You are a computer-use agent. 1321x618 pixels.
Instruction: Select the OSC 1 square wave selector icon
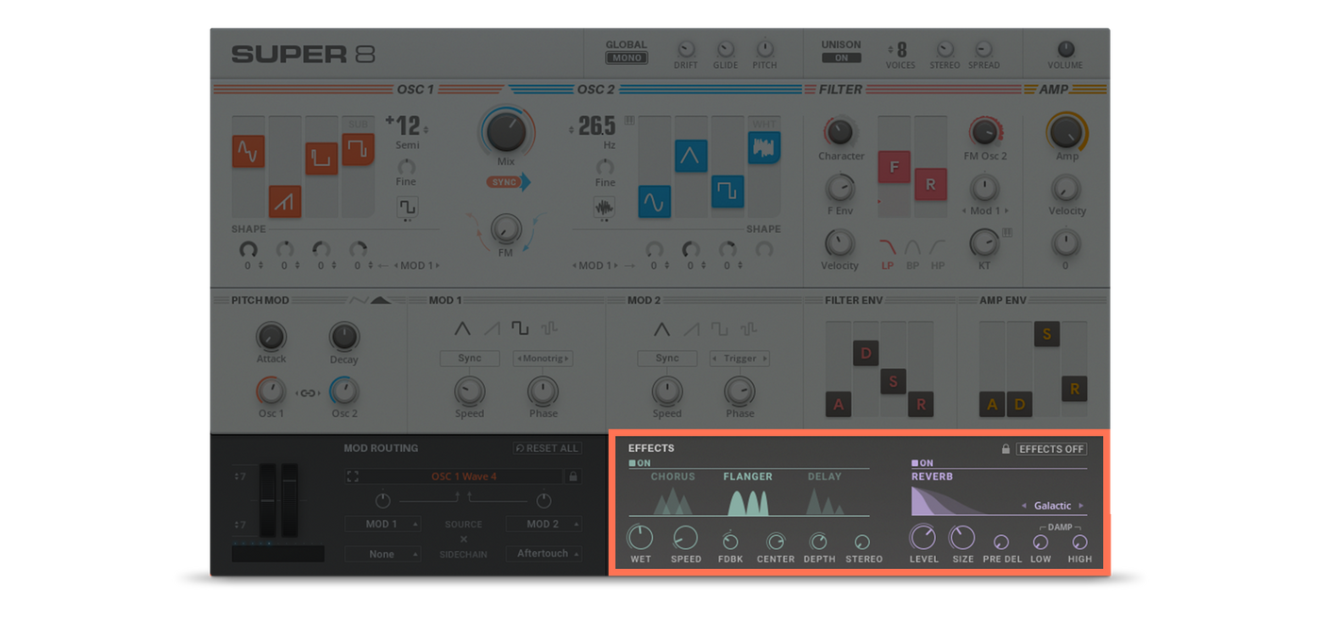point(408,208)
